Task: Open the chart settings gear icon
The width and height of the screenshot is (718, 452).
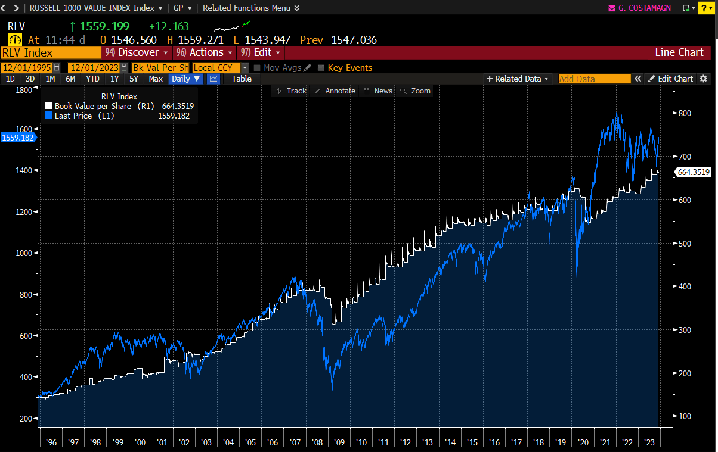Action: [704, 79]
